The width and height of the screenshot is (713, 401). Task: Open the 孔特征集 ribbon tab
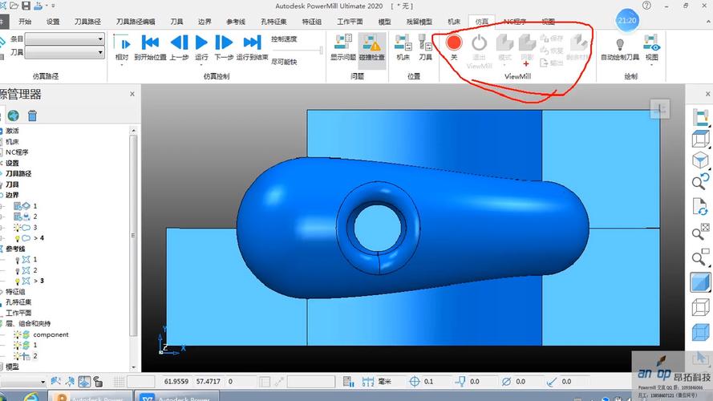(273, 22)
